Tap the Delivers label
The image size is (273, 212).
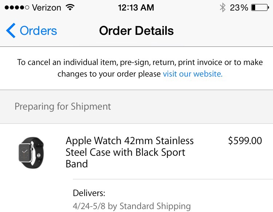point(89,193)
